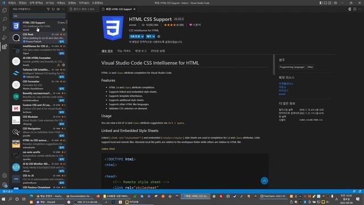Click the uninstall extension button

coord(149,36)
